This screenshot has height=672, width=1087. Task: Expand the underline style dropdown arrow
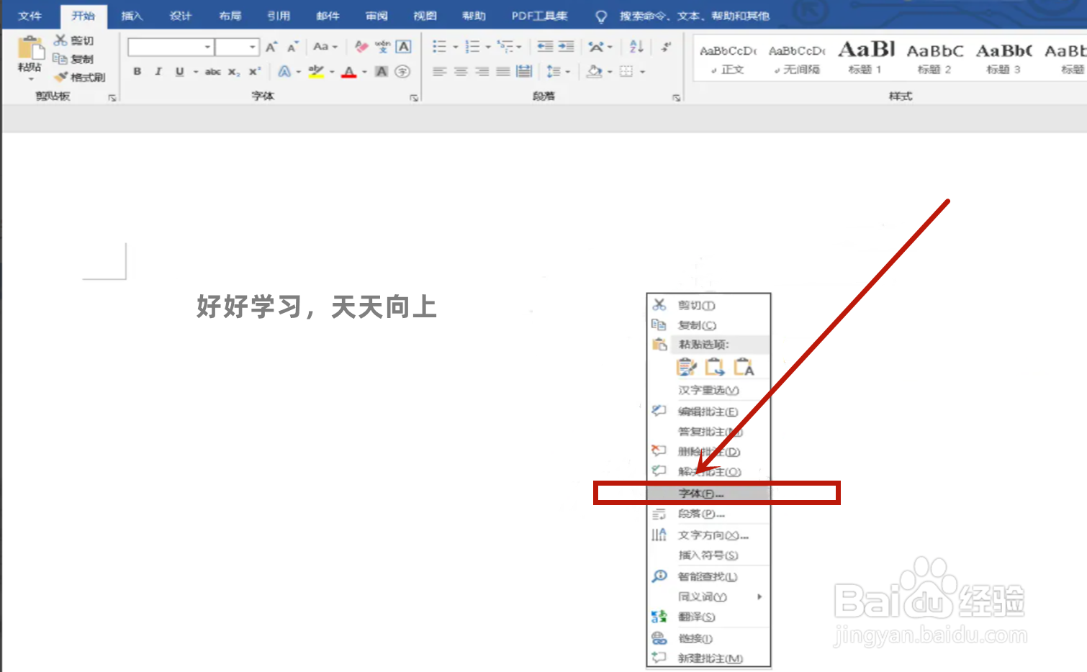[195, 71]
